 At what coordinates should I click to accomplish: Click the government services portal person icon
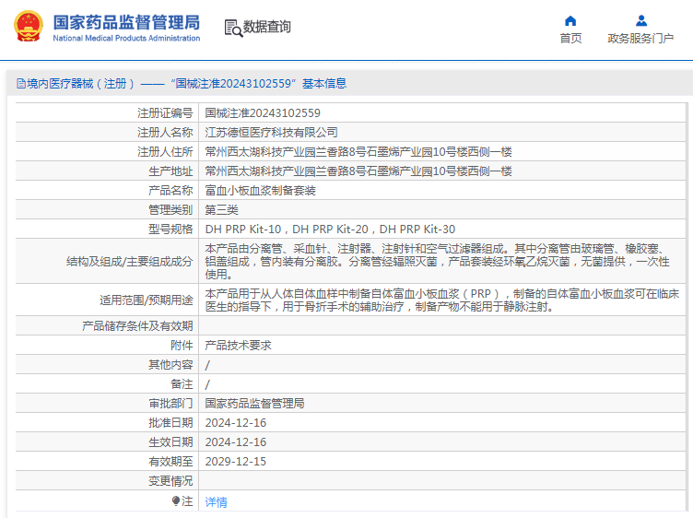[x=641, y=21]
